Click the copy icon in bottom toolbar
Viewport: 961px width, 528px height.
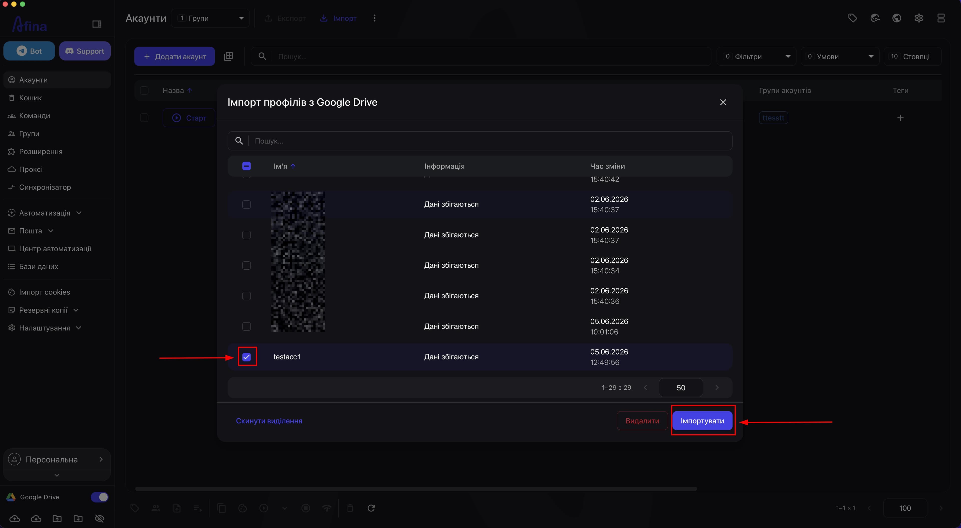[x=221, y=508]
